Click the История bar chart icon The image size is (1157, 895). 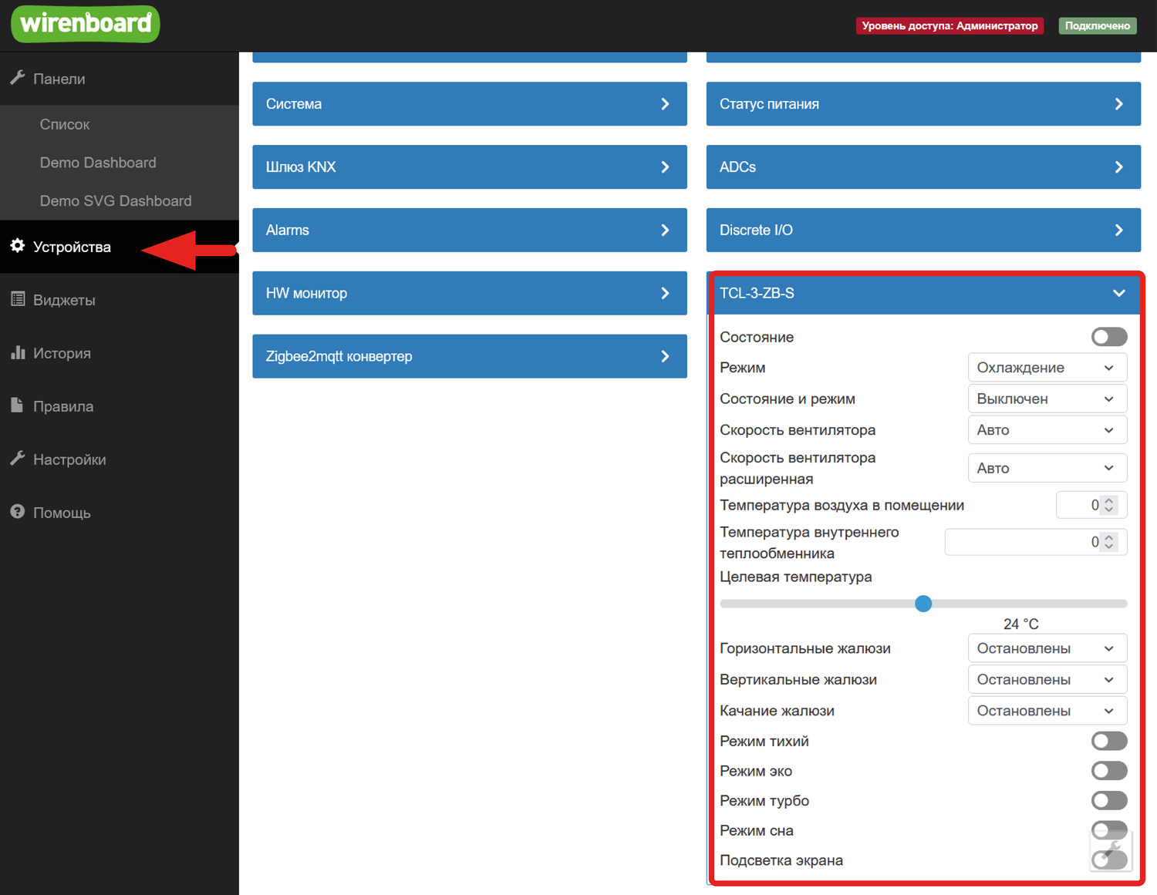pos(17,352)
